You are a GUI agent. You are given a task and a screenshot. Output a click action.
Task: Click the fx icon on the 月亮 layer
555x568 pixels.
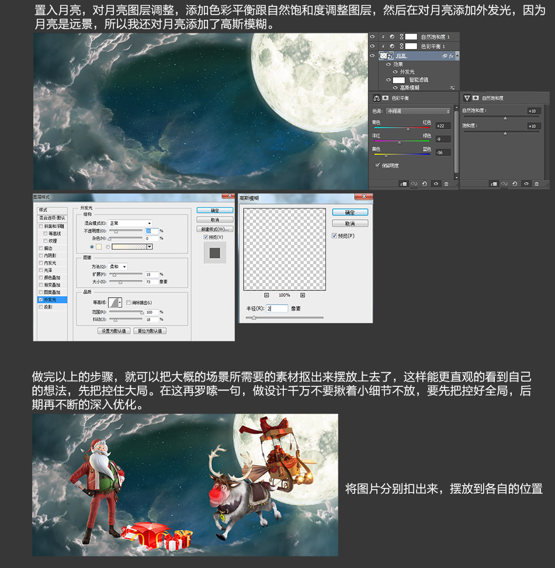[x=451, y=56]
